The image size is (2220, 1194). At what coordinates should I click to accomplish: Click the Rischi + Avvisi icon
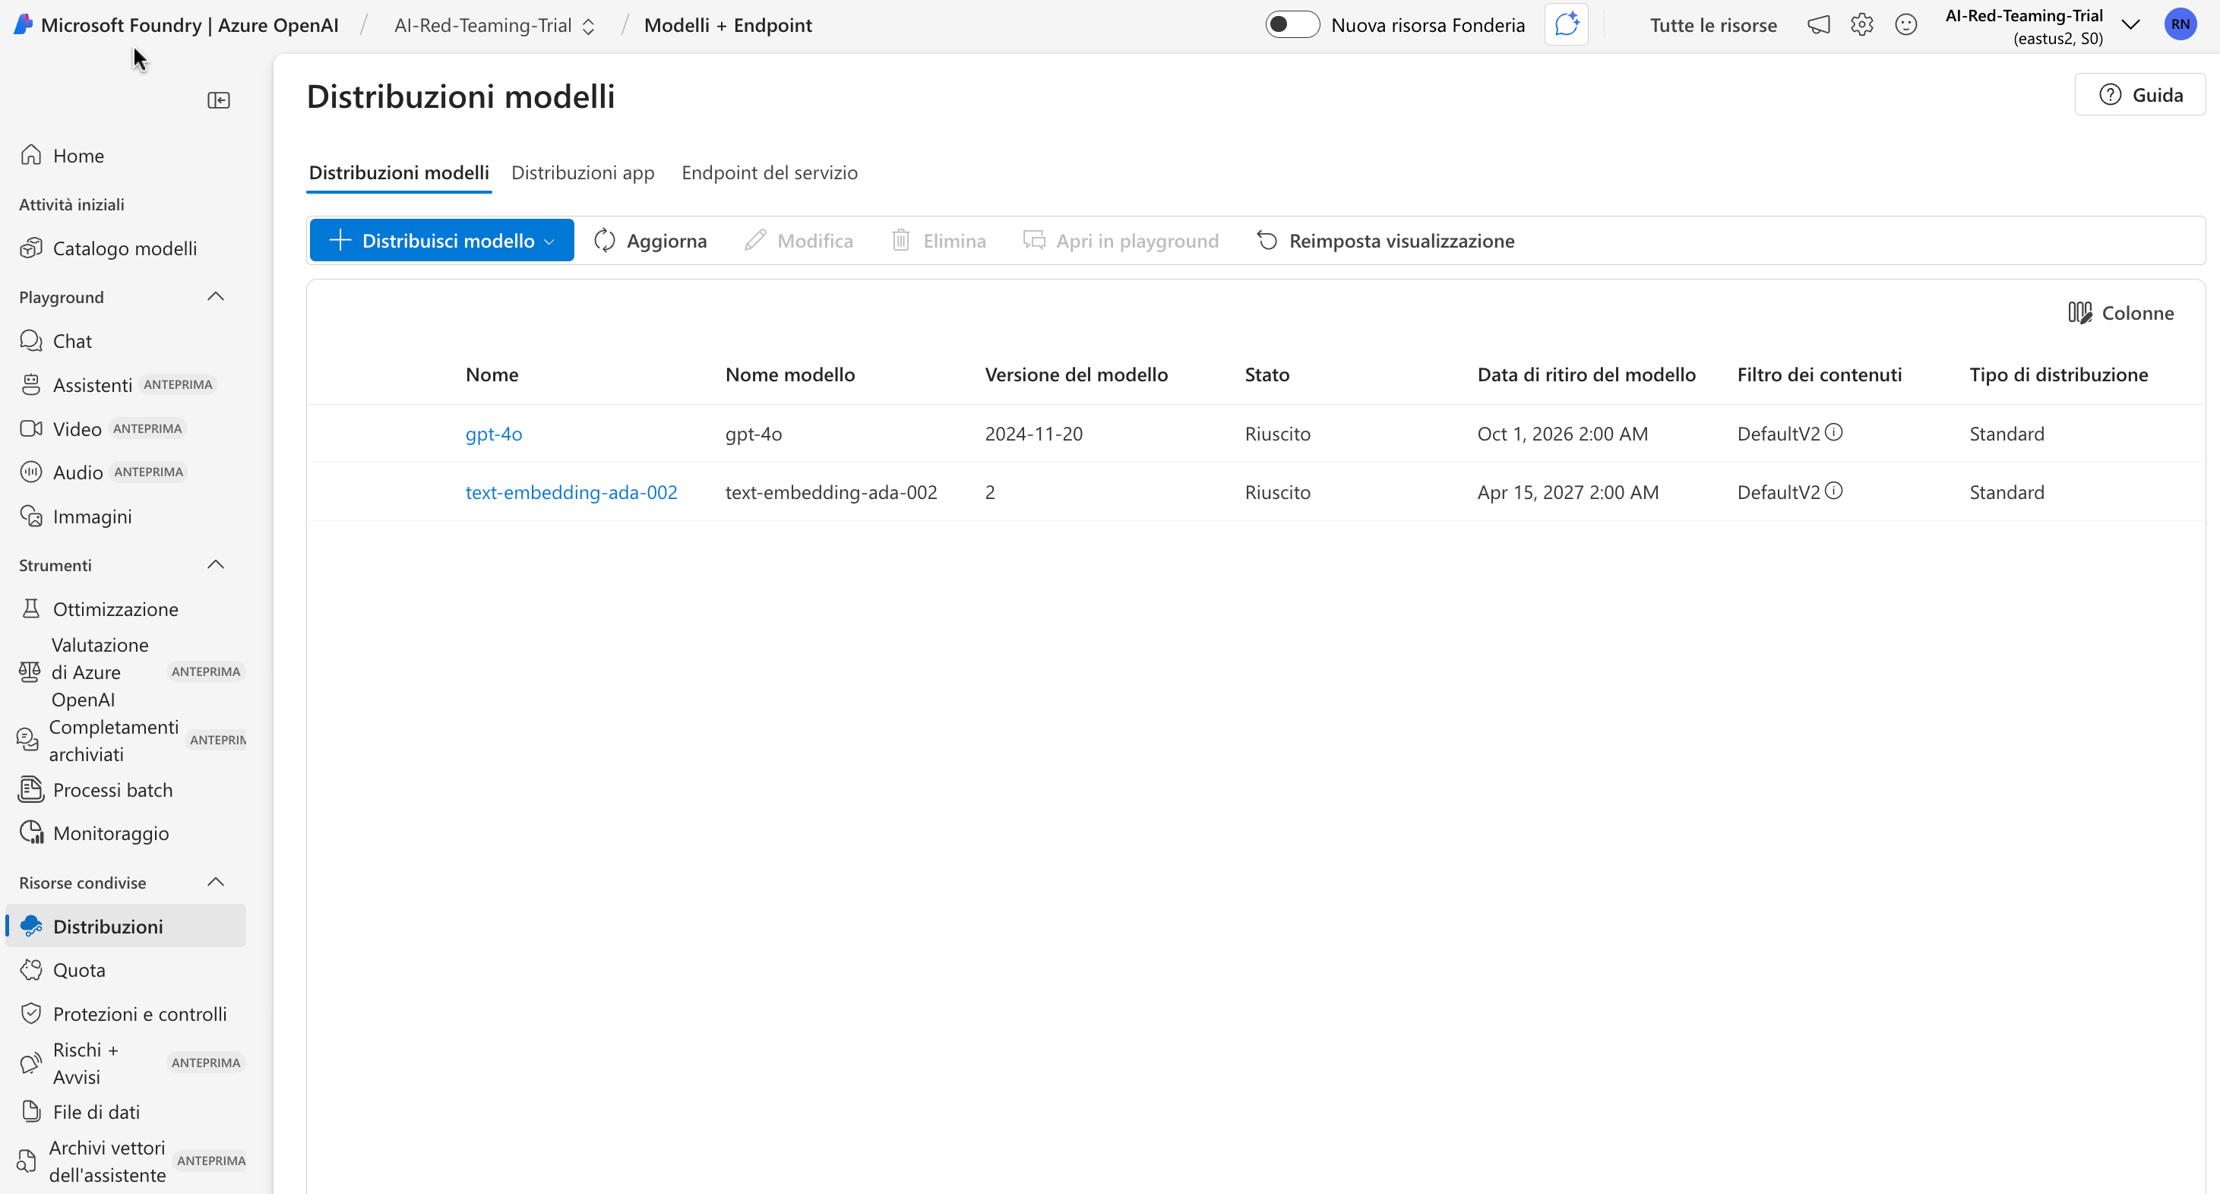(31, 1063)
